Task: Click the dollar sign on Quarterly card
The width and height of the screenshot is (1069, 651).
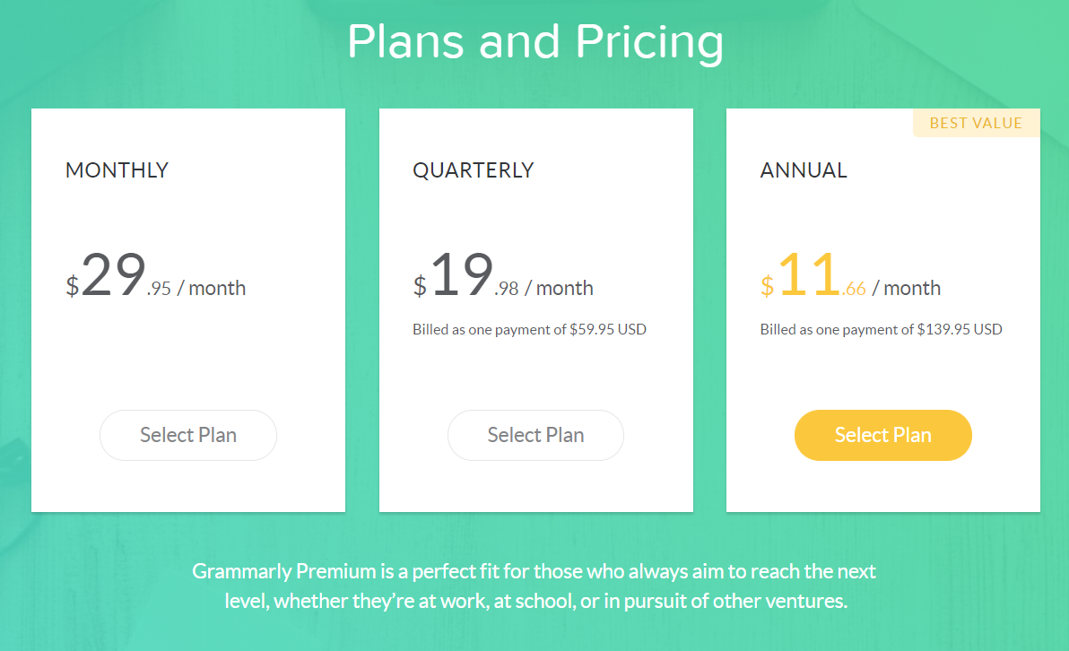Action: pos(420,286)
